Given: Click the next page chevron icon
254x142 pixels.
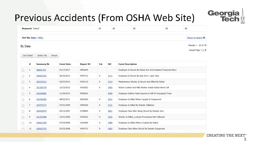Looking at the screenshot, I should coord(206,50).
